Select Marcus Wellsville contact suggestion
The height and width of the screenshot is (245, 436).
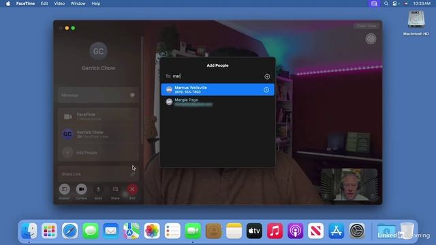pyautogui.click(x=217, y=90)
